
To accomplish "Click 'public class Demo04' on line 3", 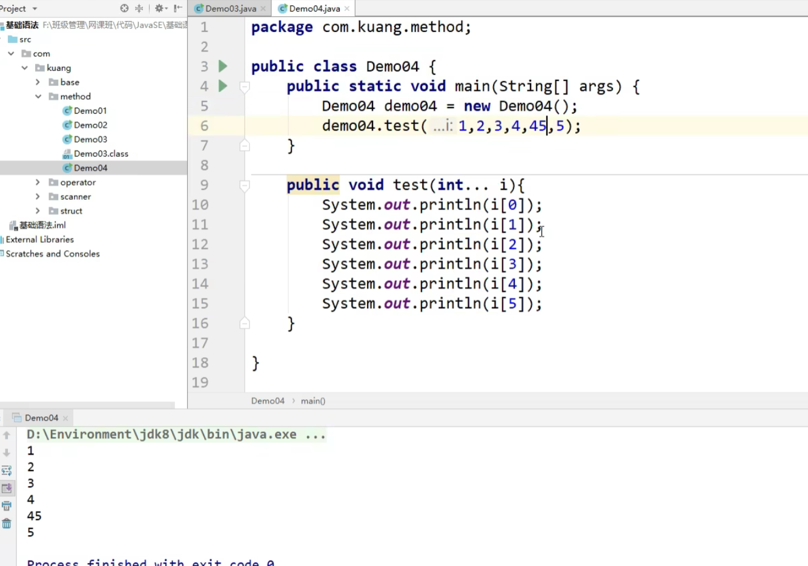I will pyautogui.click(x=335, y=67).
